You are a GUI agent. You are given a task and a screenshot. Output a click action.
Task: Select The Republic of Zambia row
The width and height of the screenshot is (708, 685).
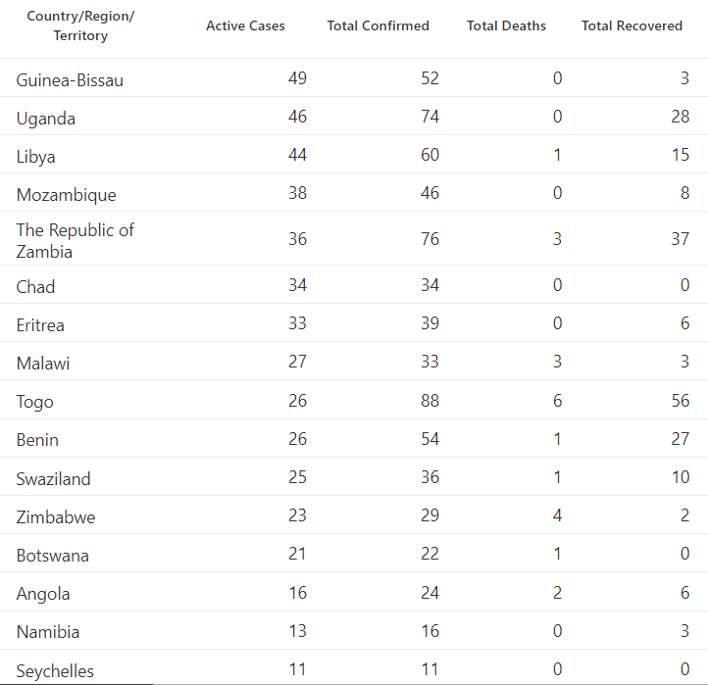[x=354, y=239]
